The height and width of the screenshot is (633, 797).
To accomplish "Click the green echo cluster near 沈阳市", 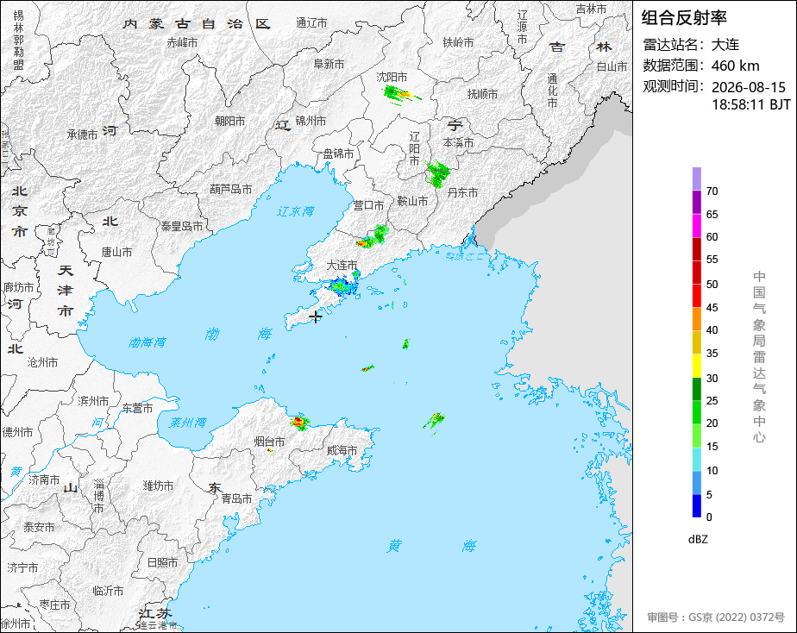I will click(401, 95).
